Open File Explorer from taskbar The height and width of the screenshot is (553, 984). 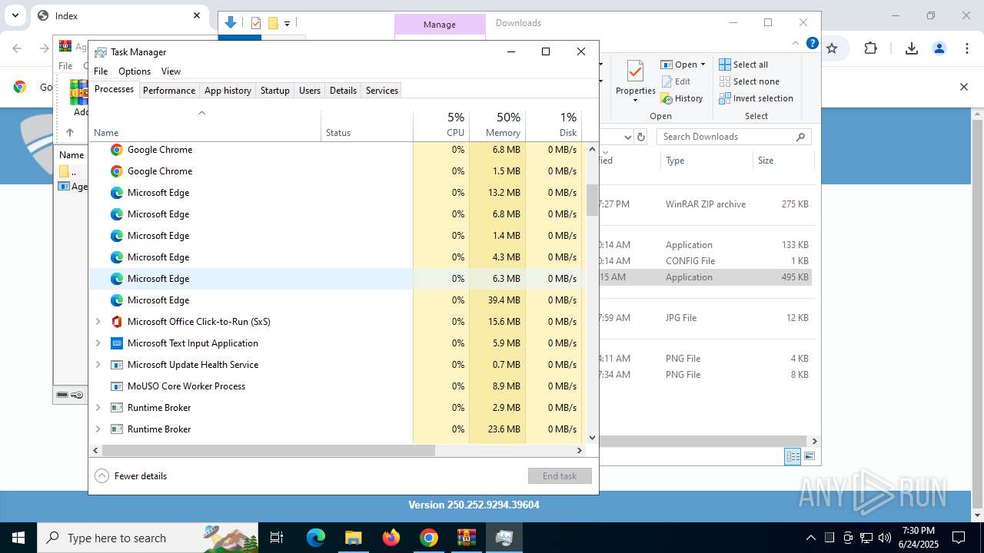click(354, 538)
